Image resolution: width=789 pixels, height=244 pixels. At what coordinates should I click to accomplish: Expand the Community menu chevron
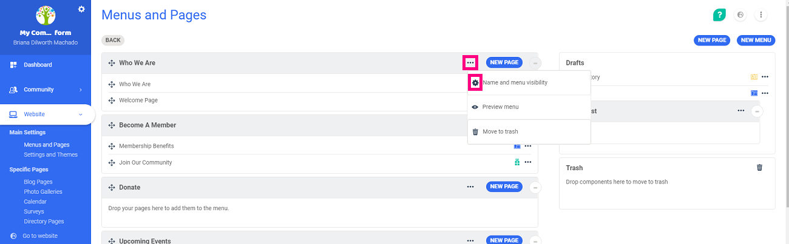coord(81,90)
